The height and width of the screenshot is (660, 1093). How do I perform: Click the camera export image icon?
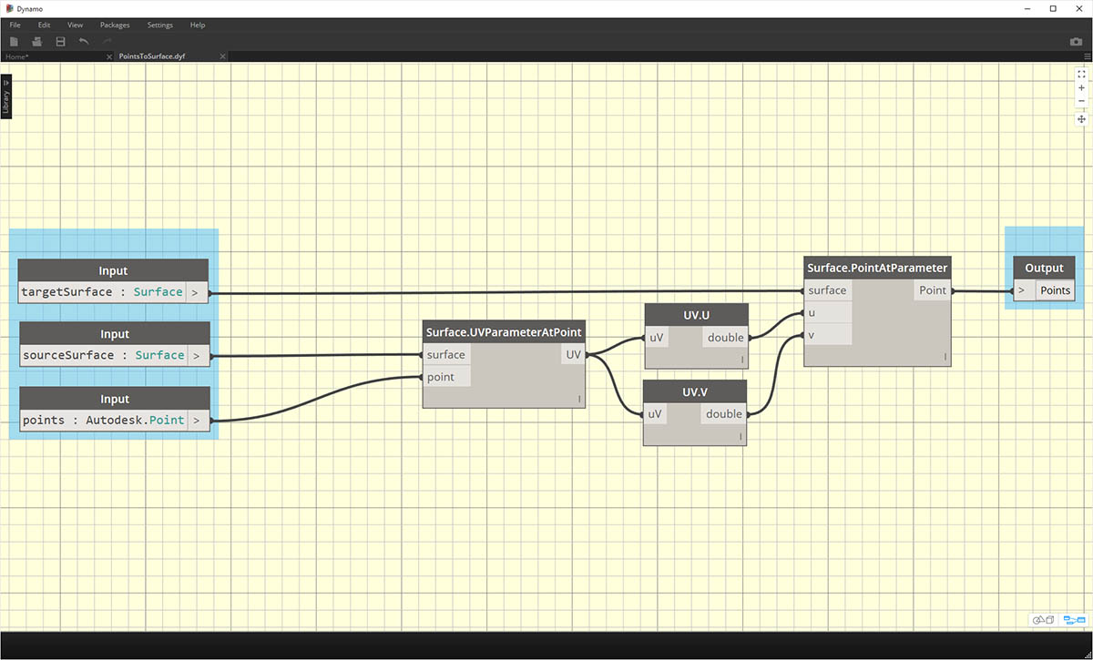point(1076,42)
